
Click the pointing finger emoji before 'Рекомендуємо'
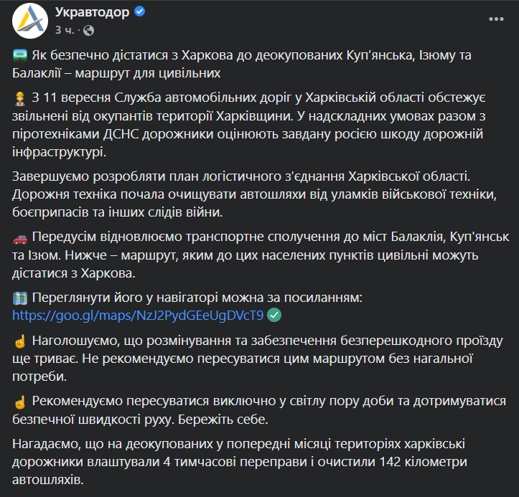click(20, 402)
